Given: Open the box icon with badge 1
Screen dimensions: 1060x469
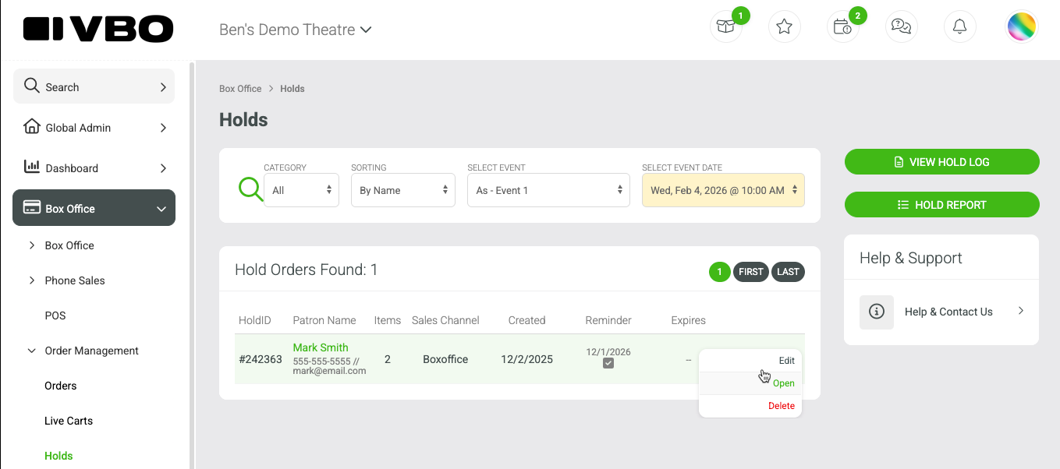Looking at the screenshot, I should (x=726, y=26).
